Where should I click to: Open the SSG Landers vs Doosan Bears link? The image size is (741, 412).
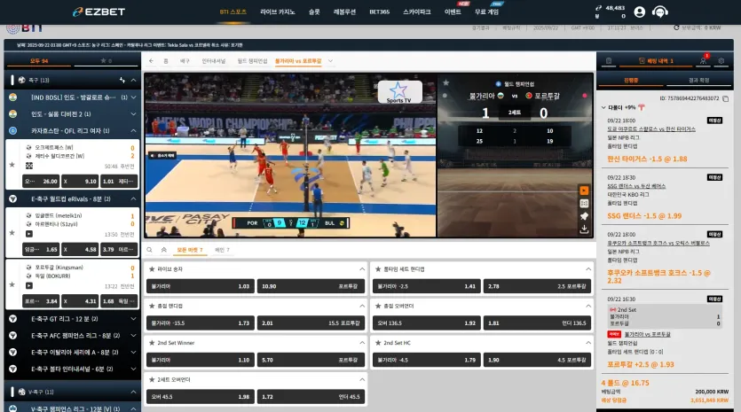[636, 186]
